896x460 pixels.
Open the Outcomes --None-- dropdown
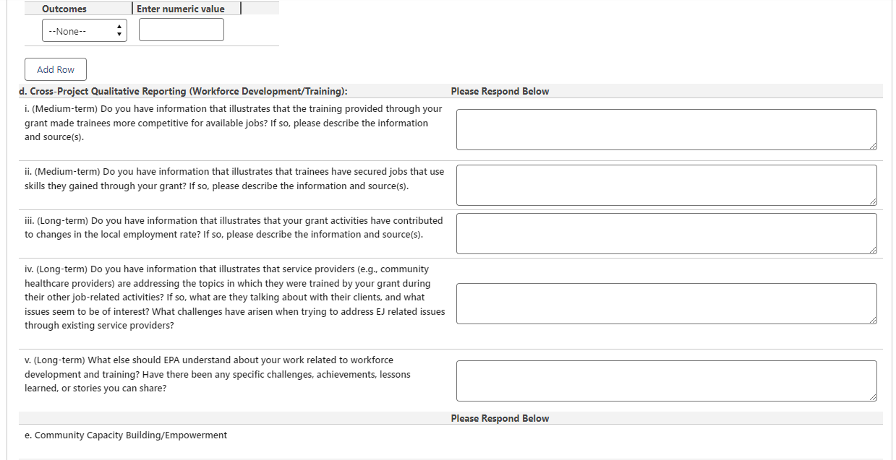[78, 31]
